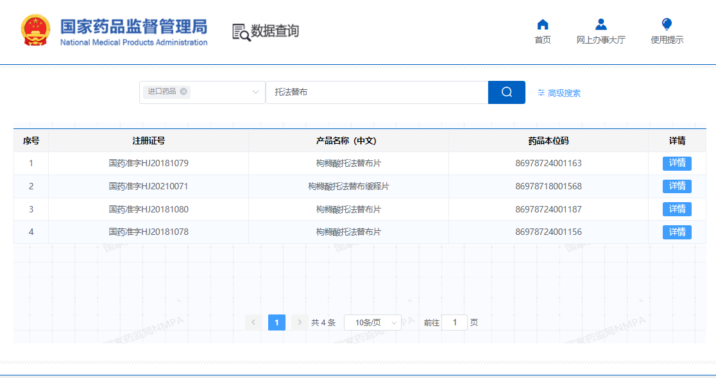Screen dimensions: 716x378
Task: Select page 1 in pagination
Action: [x=277, y=322]
